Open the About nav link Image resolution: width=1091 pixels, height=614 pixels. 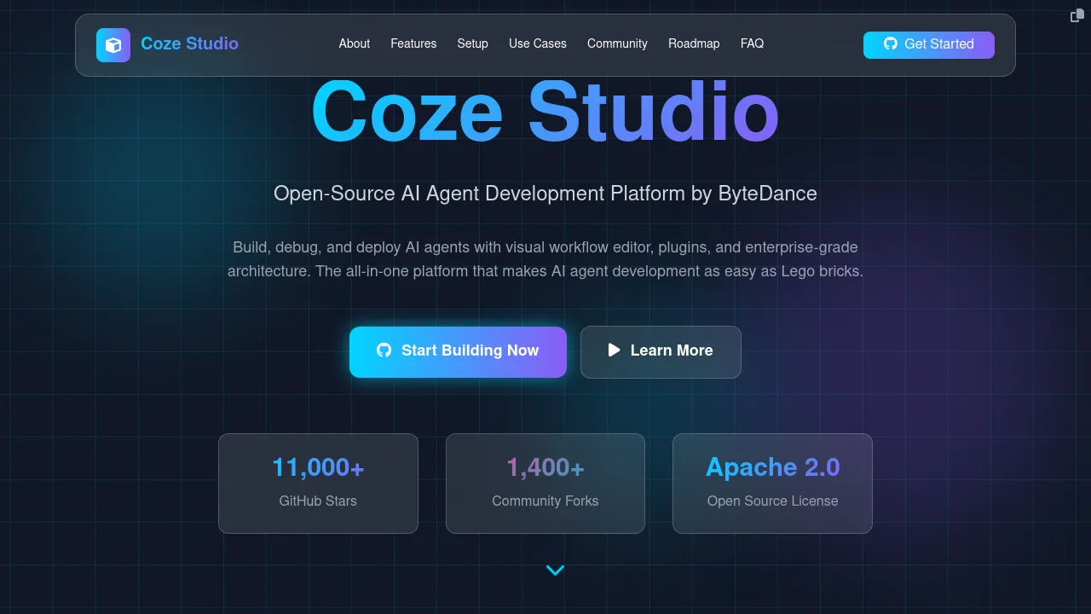point(355,43)
